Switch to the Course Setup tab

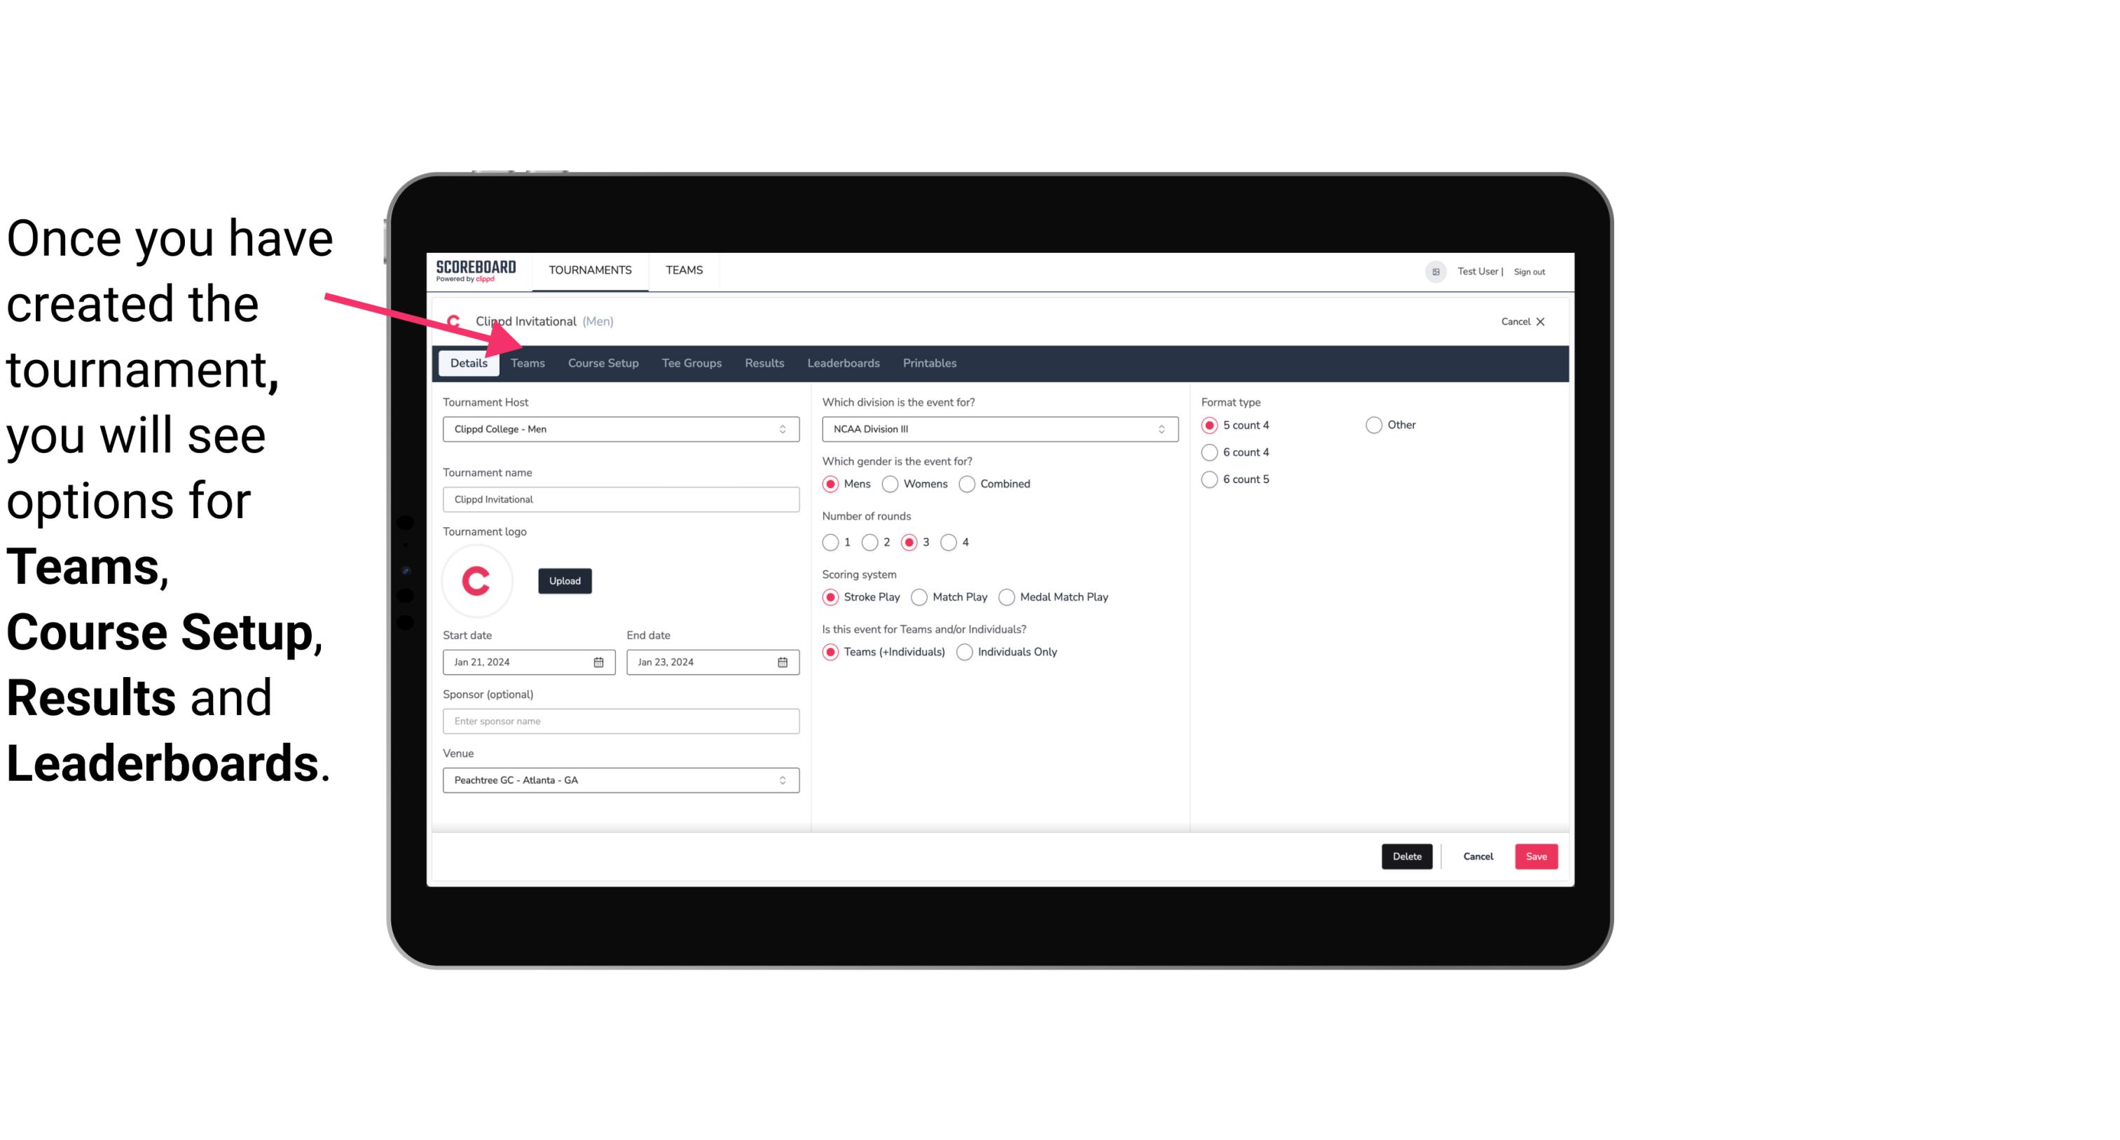click(601, 362)
